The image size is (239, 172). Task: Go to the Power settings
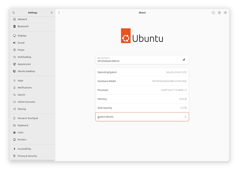point(33,50)
